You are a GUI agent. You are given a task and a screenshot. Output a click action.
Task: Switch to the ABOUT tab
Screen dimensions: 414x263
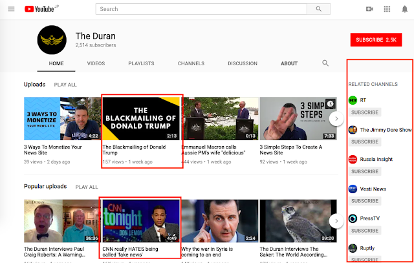[x=289, y=63]
